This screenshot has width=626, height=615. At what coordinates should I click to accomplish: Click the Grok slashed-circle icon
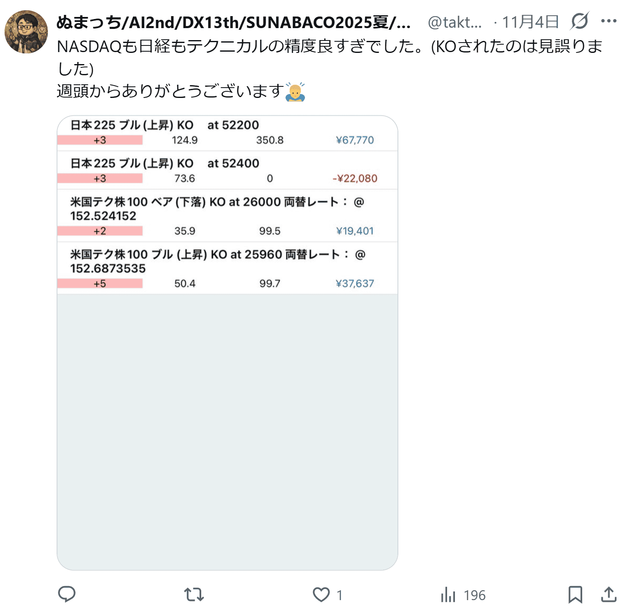click(x=580, y=21)
